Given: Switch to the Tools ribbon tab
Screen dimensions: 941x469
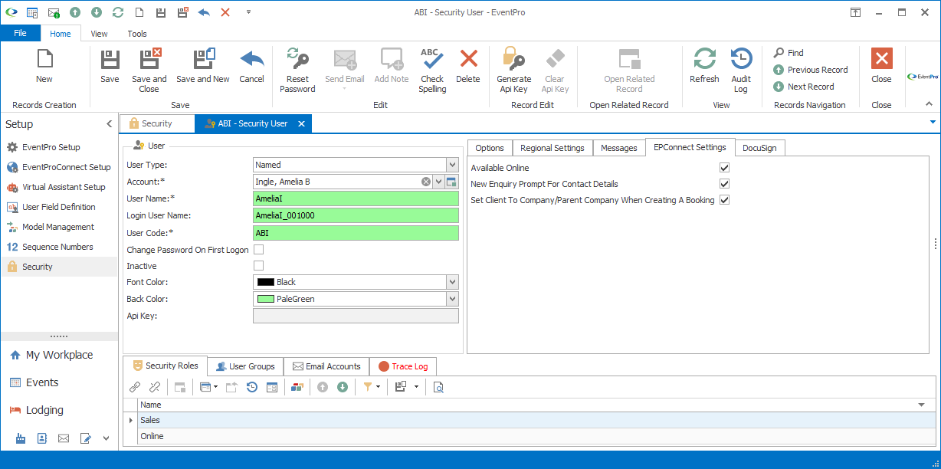Looking at the screenshot, I should [137, 34].
